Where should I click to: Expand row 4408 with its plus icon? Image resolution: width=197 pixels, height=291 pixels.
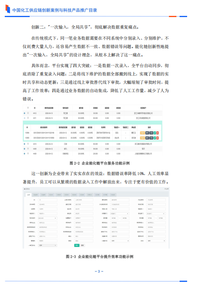[25, 154]
